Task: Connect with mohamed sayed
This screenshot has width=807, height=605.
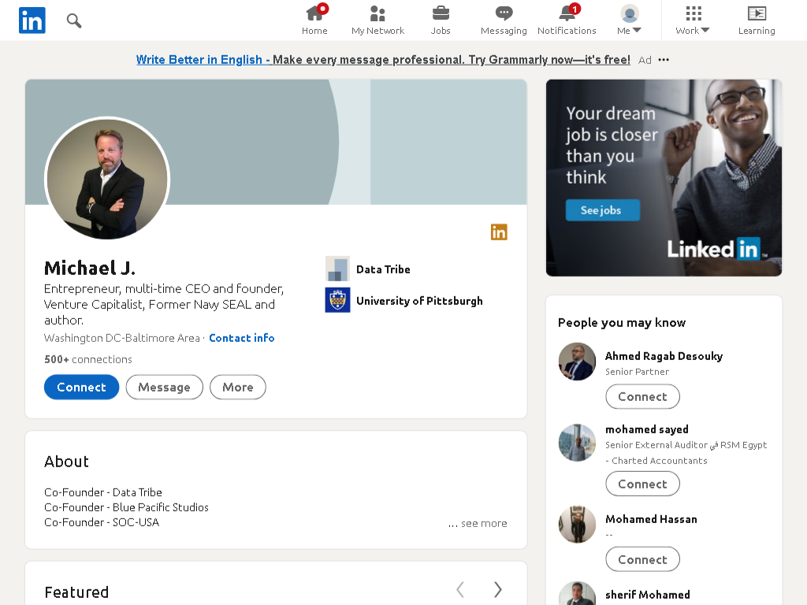Action: (642, 484)
